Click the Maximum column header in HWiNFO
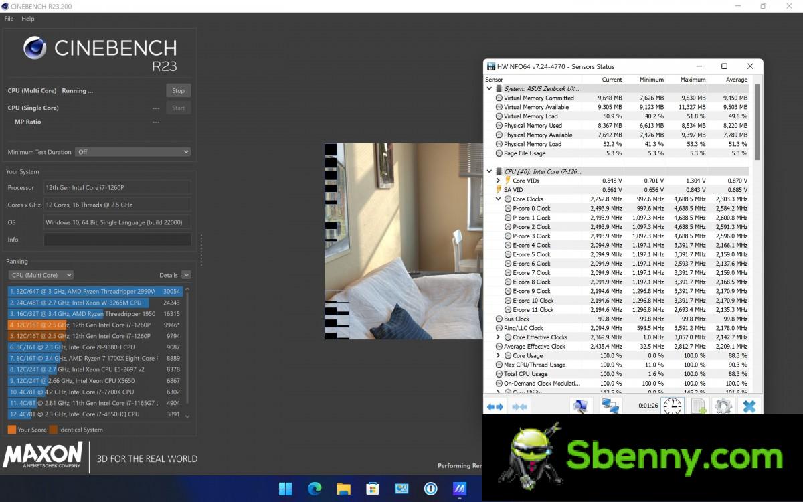The image size is (803, 502). pos(693,80)
